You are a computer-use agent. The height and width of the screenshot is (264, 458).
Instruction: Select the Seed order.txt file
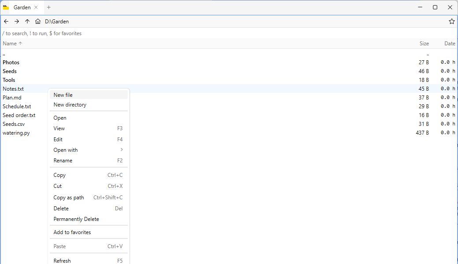pos(229,115)
